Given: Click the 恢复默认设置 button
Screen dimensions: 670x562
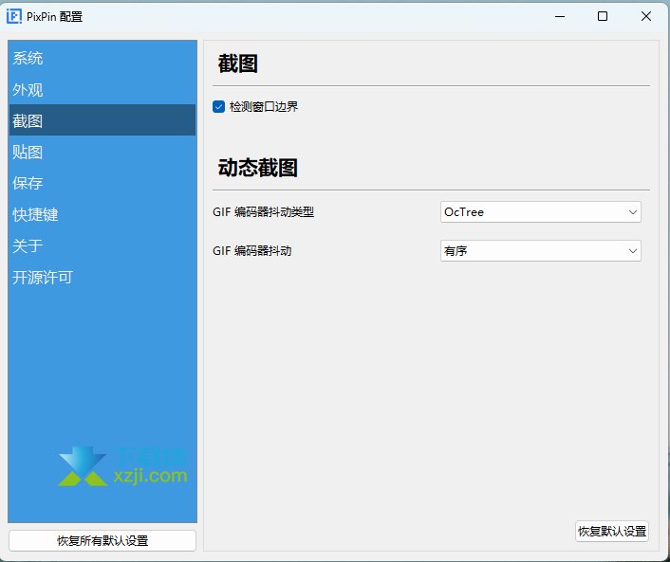Looking at the screenshot, I should pyautogui.click(x=612, y=532).
